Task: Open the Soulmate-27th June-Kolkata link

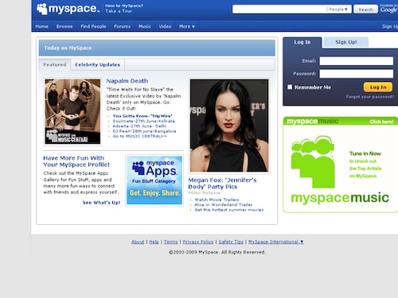Action: tap(144, 121)
